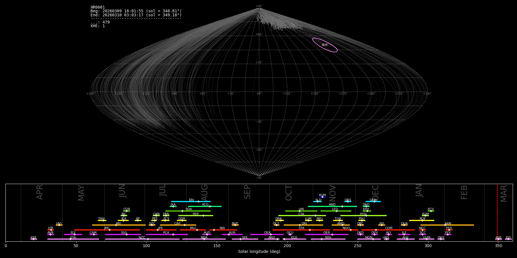Click the red dashed current solar longitude line
Screen dimensions: 517x258
(x=497, y=213)
